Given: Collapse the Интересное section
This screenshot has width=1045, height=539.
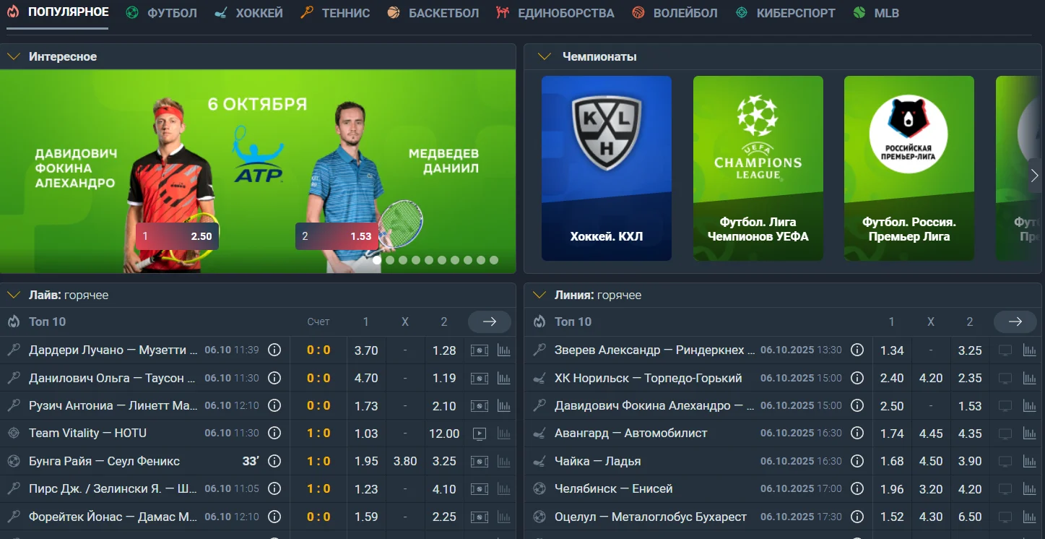Looking at the screenshot, I should pos(13,56).
